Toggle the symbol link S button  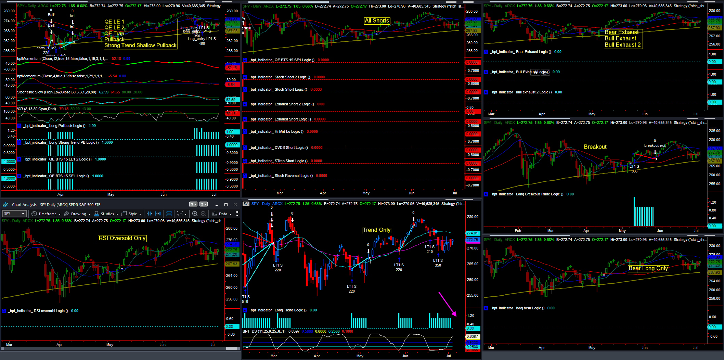pyautogui.click(x=193, y=204)
